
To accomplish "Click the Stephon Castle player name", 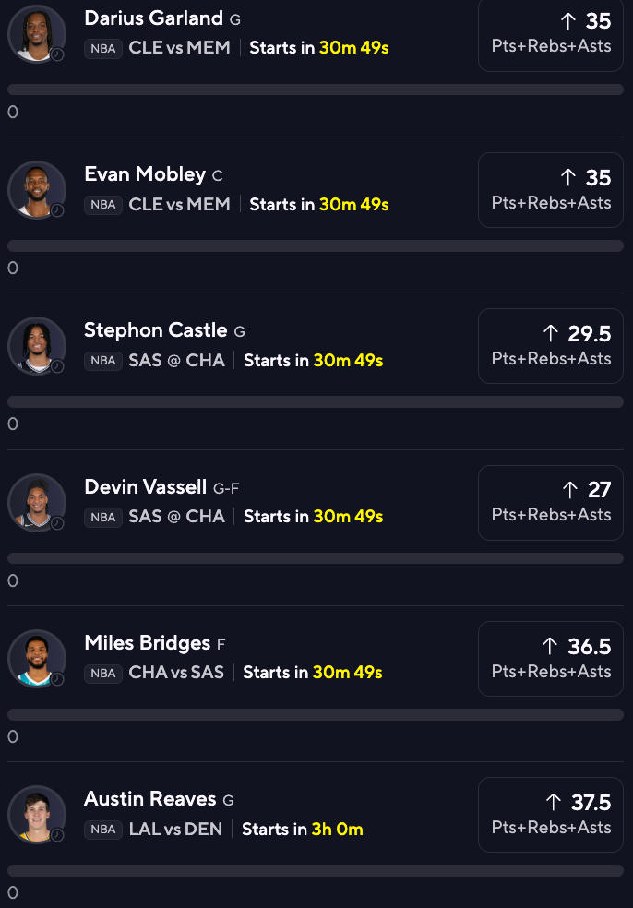I will [156, 330].
